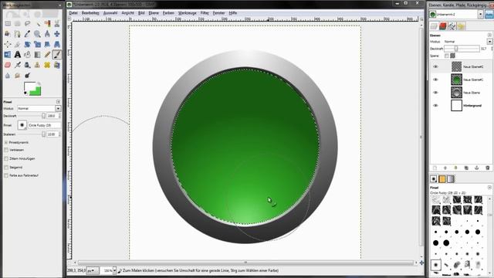Open the Ebenen layer Modus dropdown
The width and height of the screenshot is (494, 278).
click(x=489, y=41)
